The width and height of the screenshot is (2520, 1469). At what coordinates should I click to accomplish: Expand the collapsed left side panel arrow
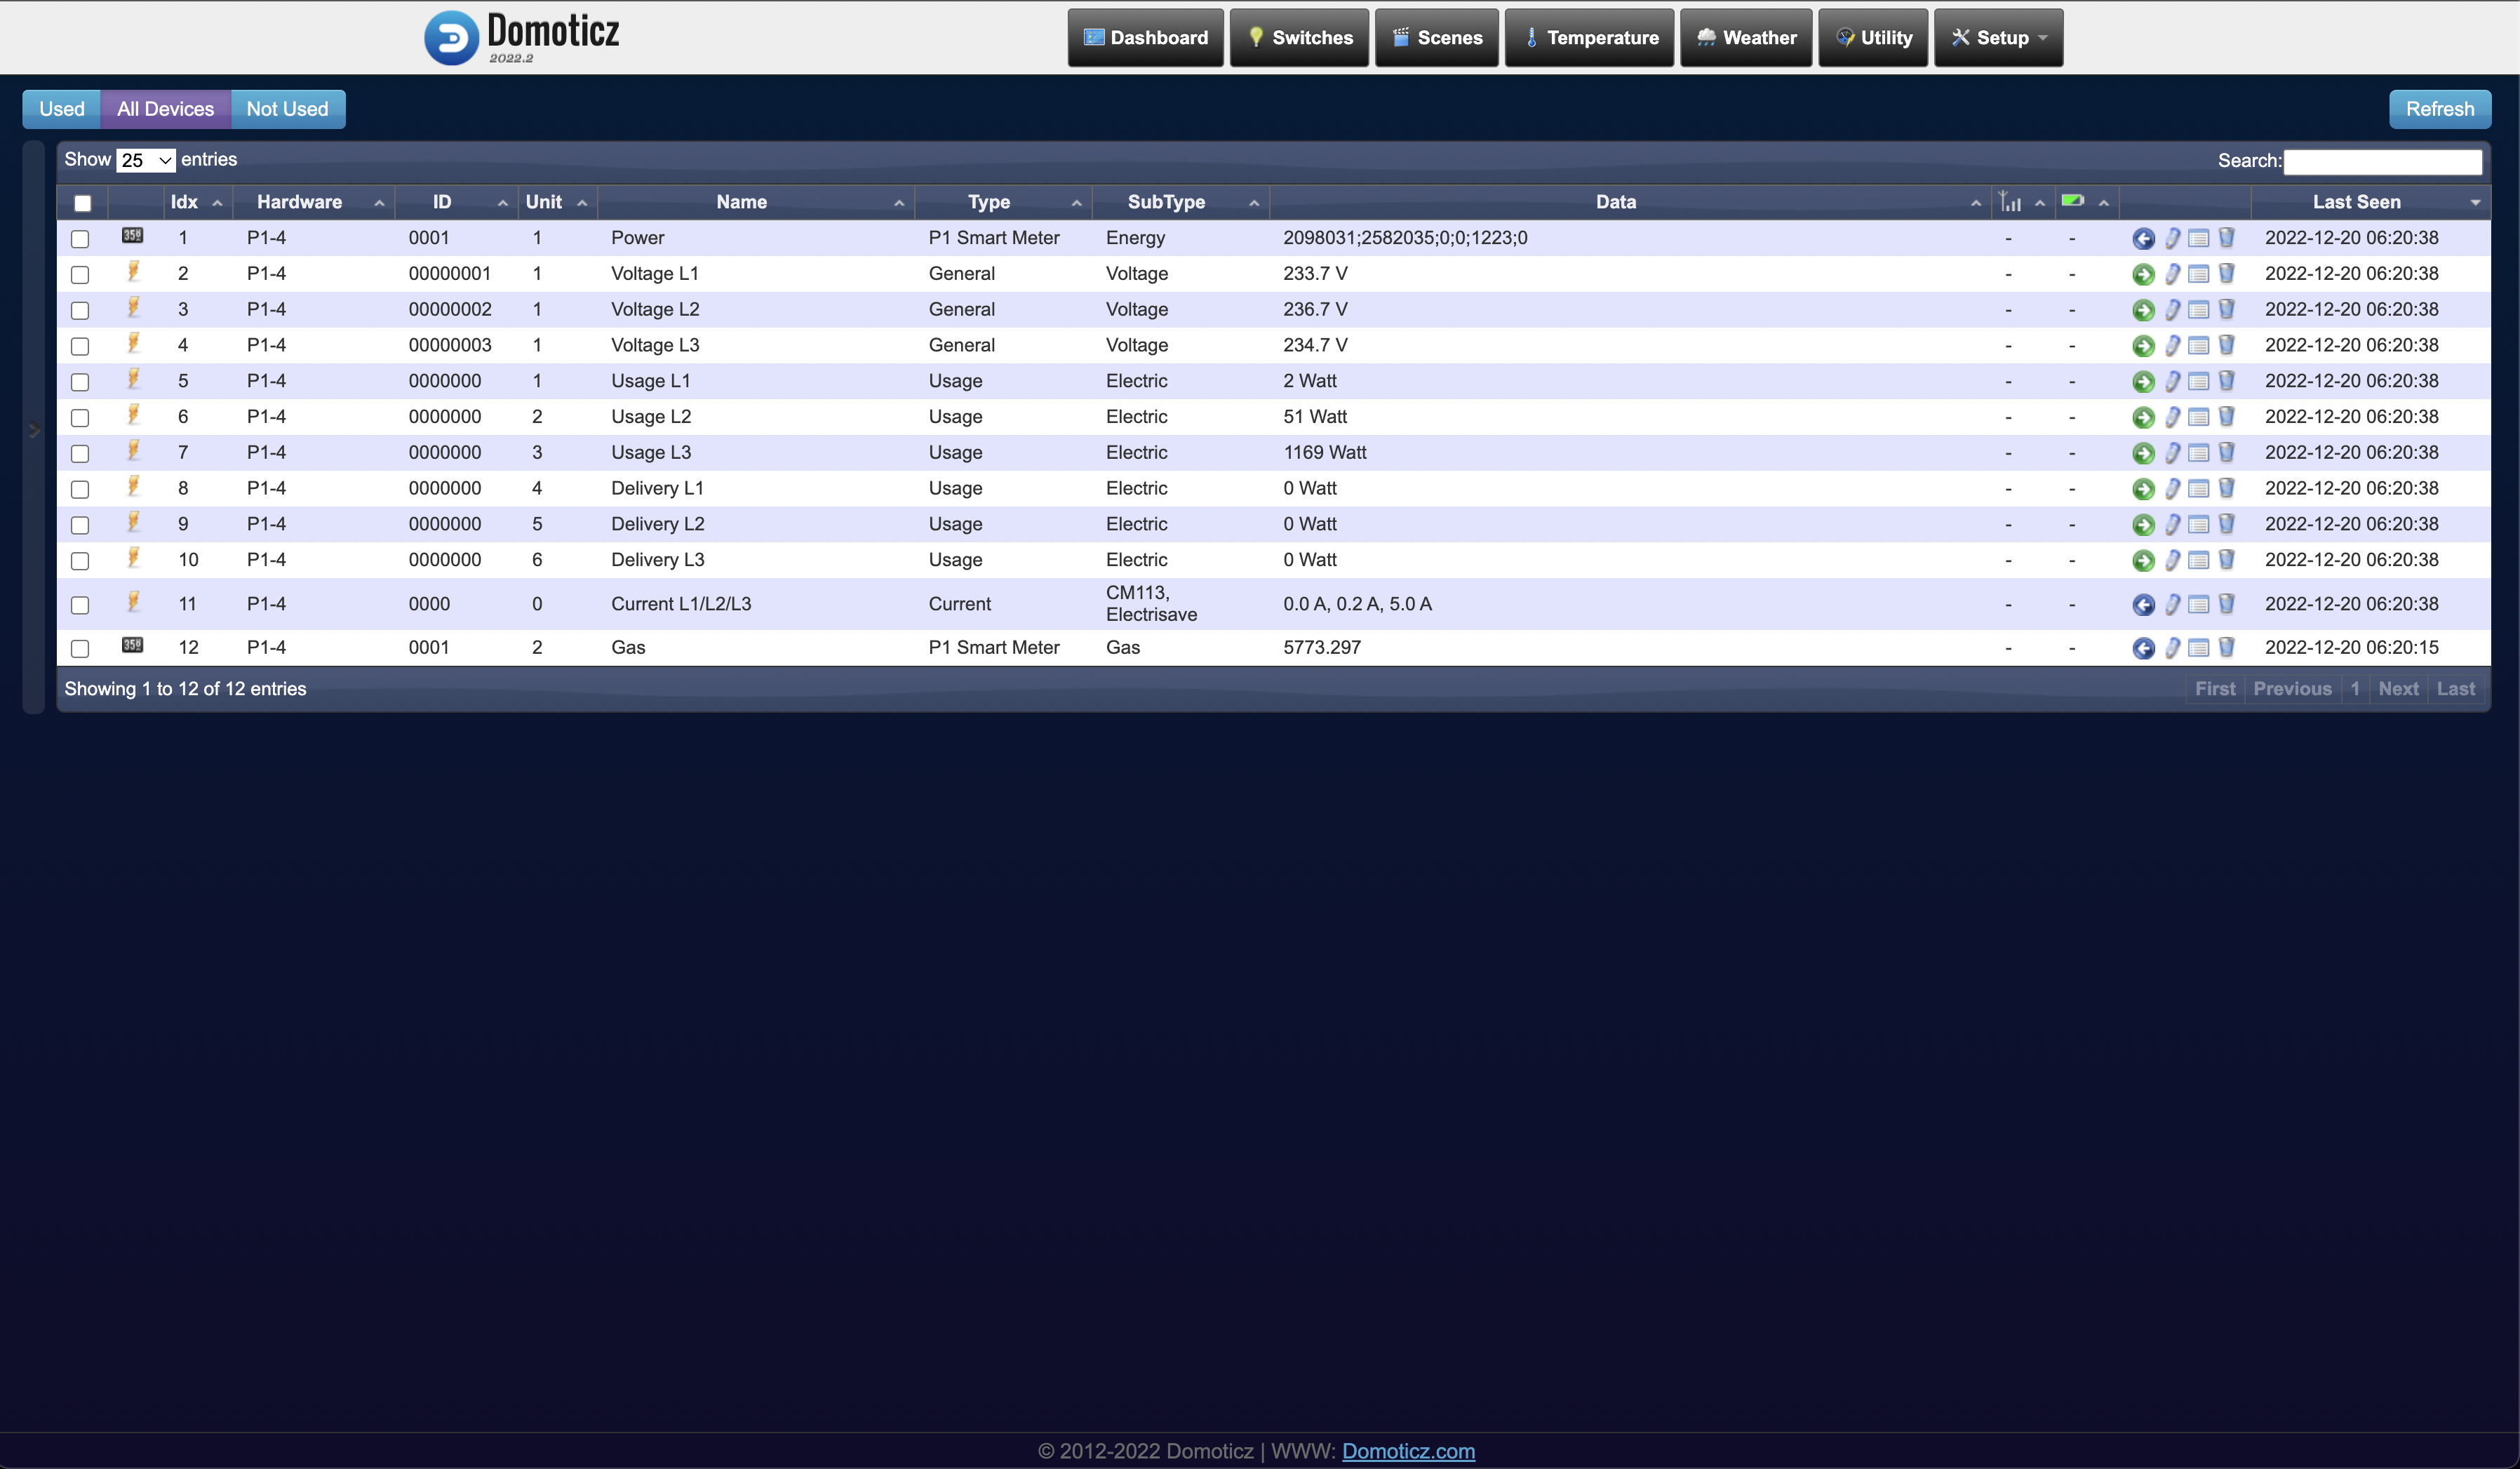pyautogui.click(x=34, y=430)
